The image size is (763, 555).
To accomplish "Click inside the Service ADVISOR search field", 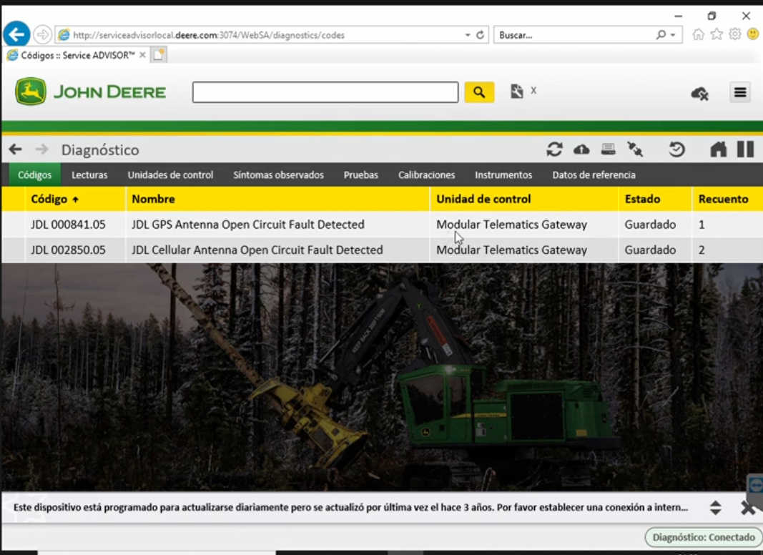I will (x=325, y=92).
